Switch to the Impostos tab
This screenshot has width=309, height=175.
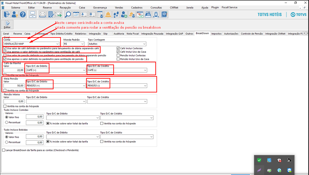[x=216, y=34]
